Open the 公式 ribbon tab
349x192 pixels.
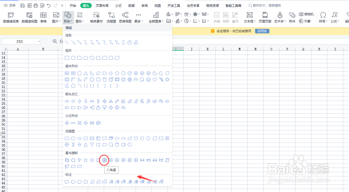pos(118,5)
